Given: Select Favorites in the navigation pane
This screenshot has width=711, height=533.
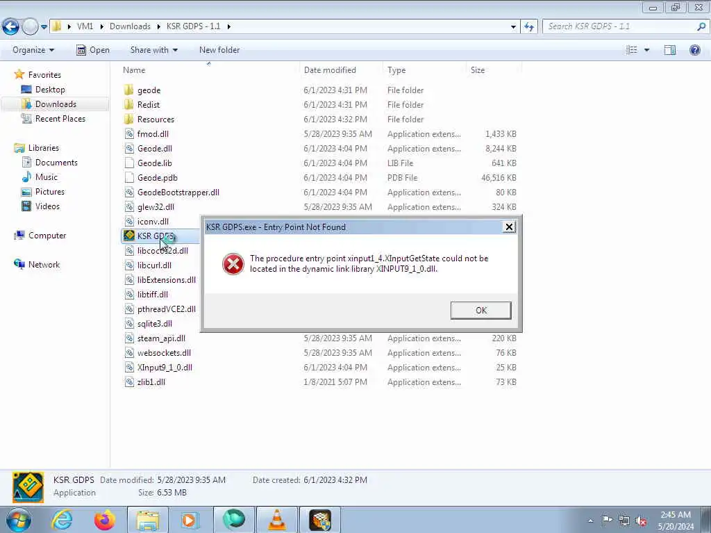Looking at the screenshot, I should point(44,75).
